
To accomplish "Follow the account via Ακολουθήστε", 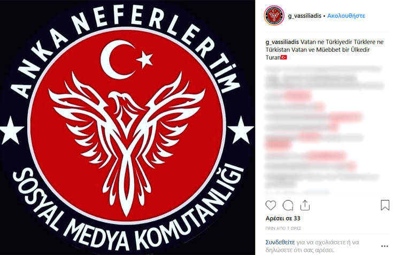I will coord(346,16).
